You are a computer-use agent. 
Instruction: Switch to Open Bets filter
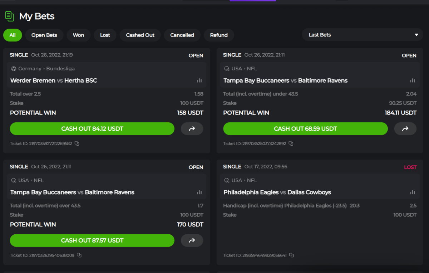point(44,35)
